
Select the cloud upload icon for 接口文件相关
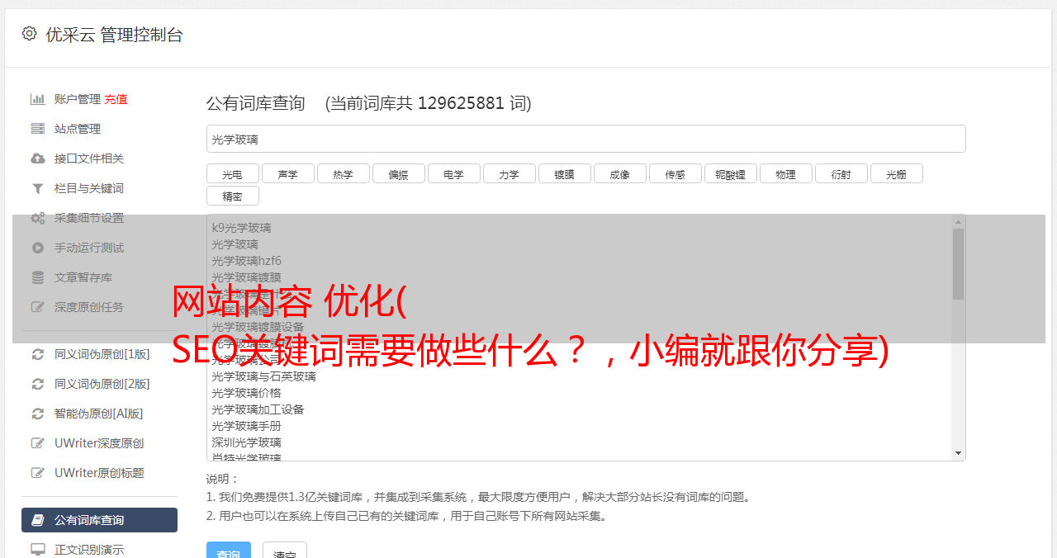tap(38, 158)
